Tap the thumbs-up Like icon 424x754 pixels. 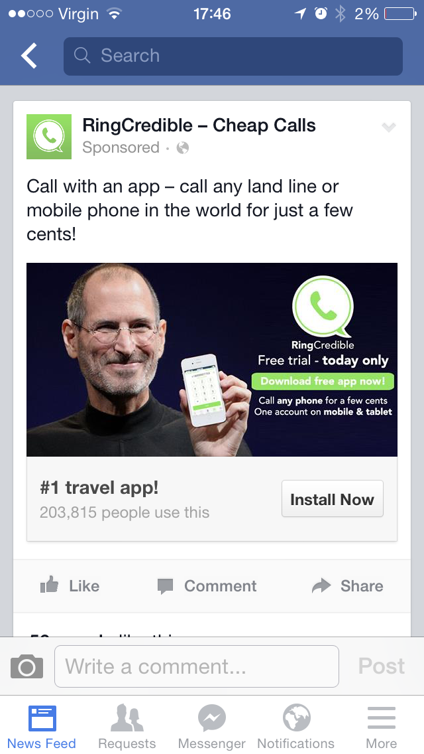tap(50, 585)
